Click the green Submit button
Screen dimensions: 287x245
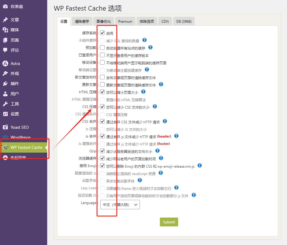click(169, 222)
